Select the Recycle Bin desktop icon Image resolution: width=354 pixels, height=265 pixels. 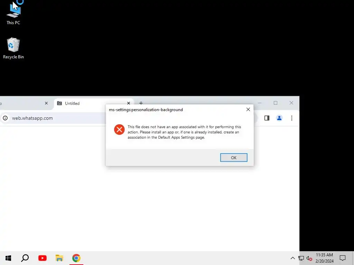pos(13,48)
